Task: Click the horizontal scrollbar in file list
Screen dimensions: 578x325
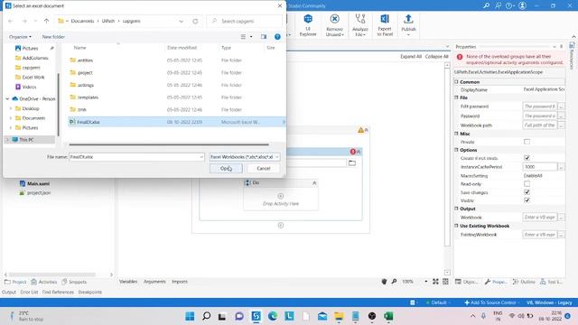Action: [169, 144]
